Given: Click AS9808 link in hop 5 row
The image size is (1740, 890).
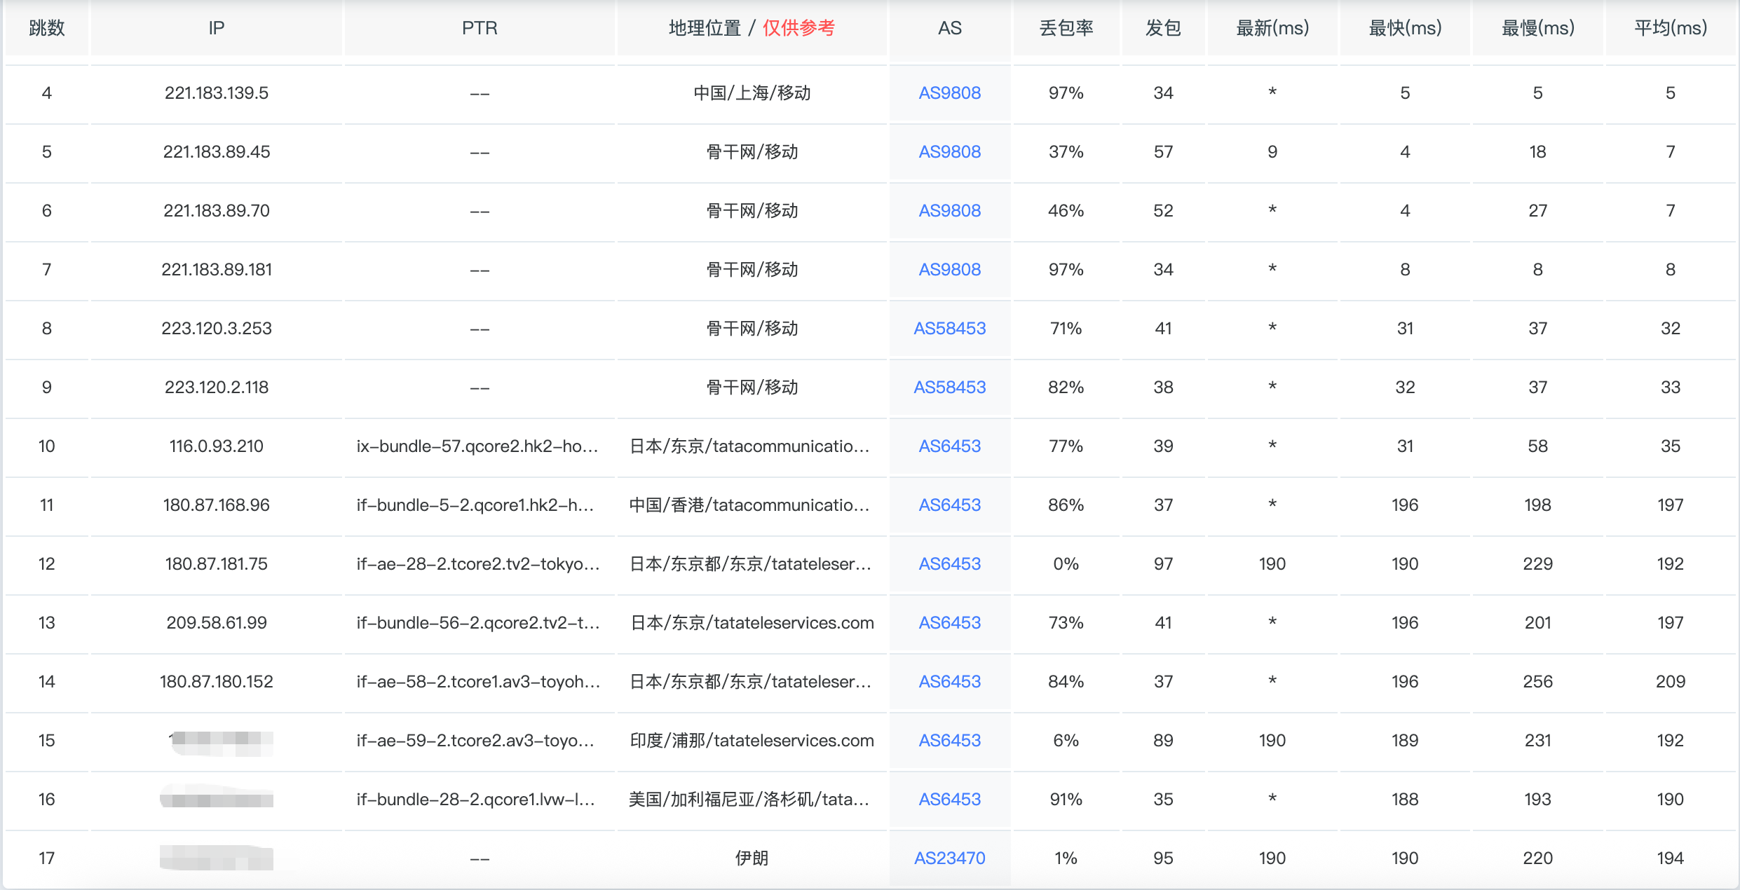Looking at the screenshot, I should pyautogui.click(x=949, y=152).
